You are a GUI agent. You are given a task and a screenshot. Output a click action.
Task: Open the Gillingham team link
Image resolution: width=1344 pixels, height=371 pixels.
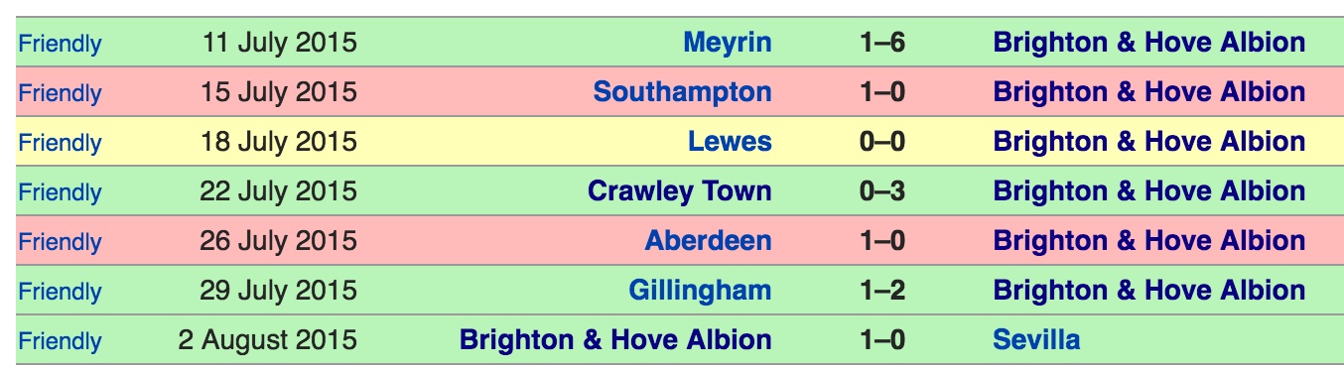coord(700,291)
